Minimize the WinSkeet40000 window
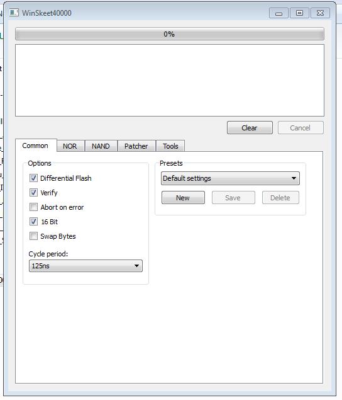The height and width of the screenshot is (400, 342). [279, 13]
